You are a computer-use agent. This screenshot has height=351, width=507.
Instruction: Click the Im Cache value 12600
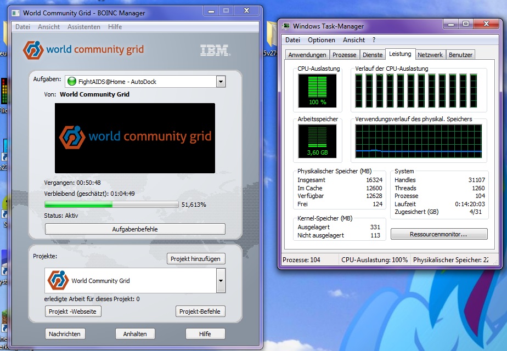coord(374,188)
